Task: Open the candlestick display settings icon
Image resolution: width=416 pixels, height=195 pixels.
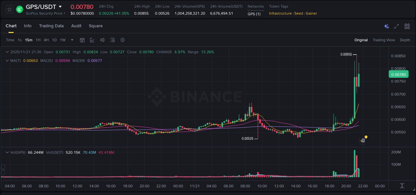Action: click(103, 40)
